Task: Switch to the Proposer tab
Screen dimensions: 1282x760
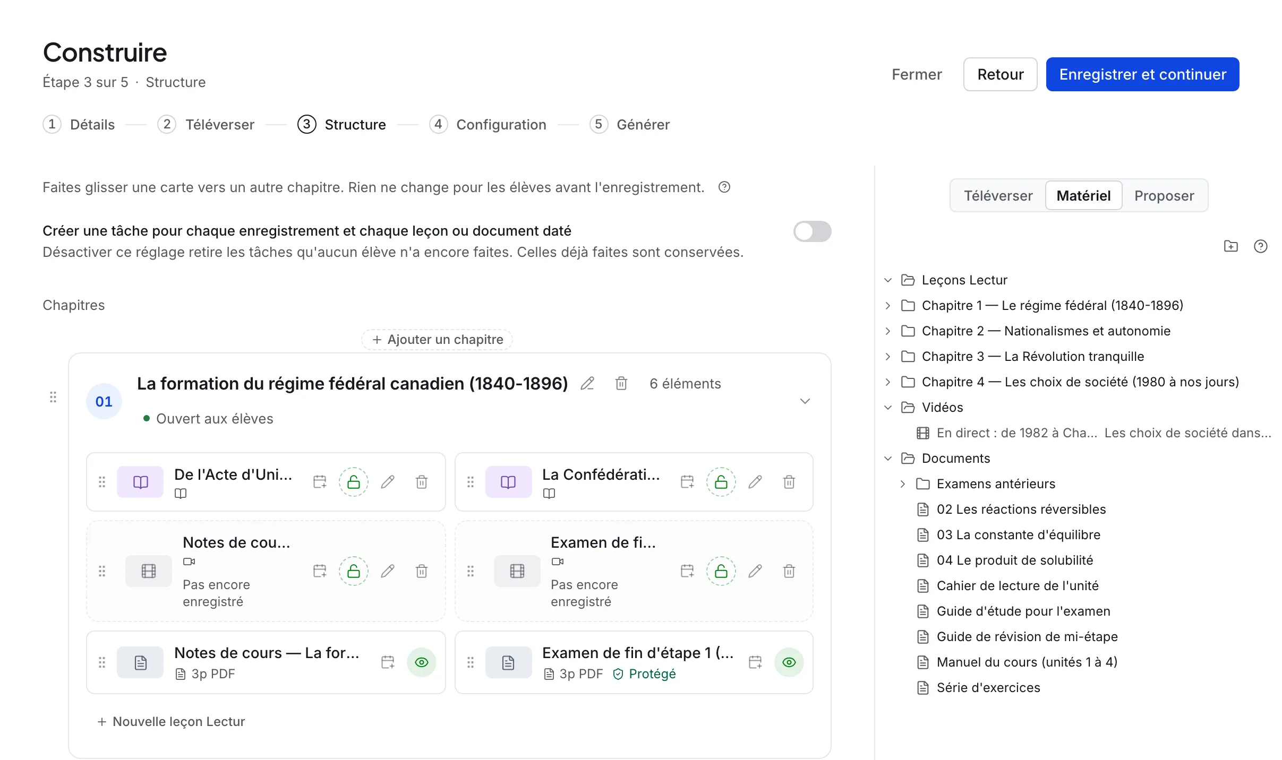Action: pos(1164,196)
